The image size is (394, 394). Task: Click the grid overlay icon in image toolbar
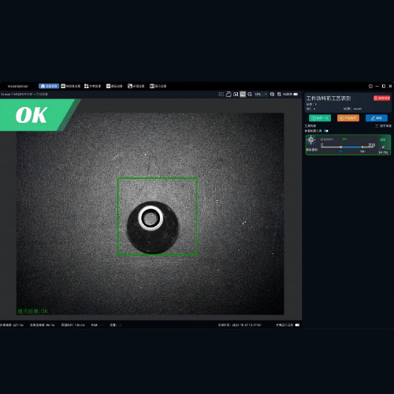pos(221,94)
